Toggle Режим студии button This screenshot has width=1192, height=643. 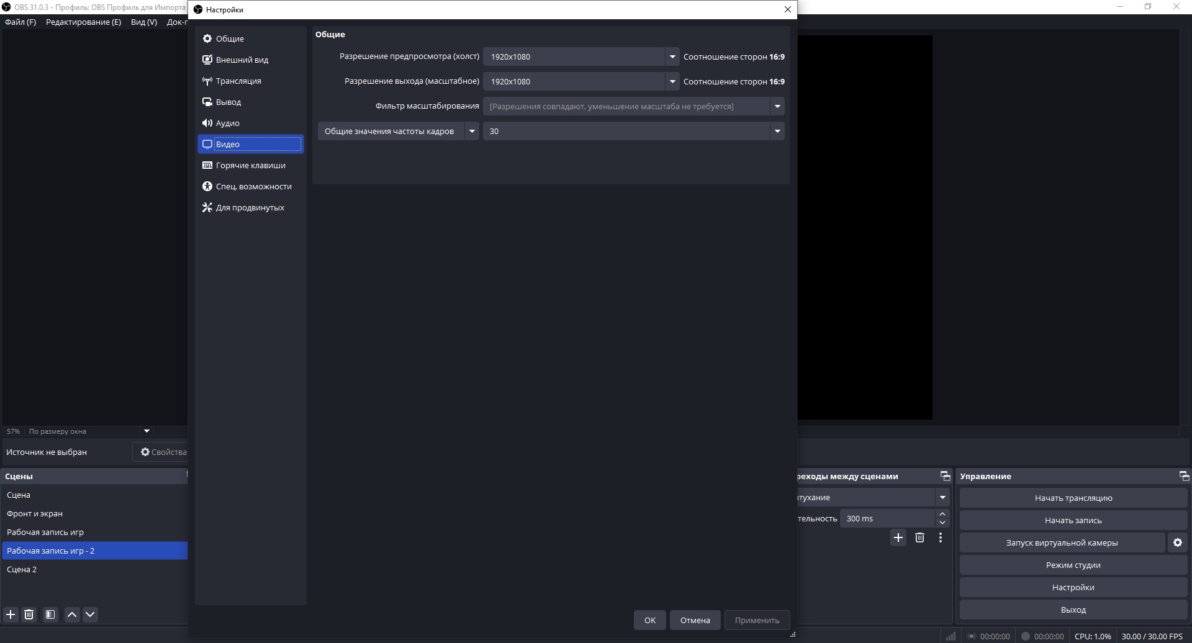tap(1073, 565)
